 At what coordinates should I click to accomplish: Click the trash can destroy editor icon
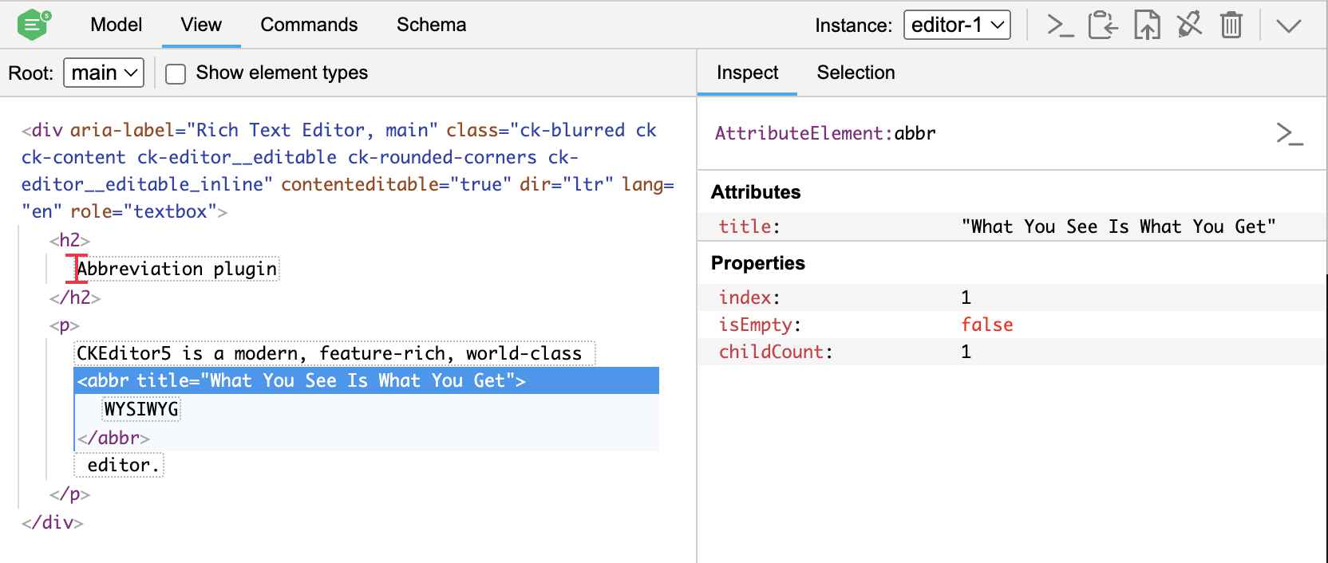1231,26
